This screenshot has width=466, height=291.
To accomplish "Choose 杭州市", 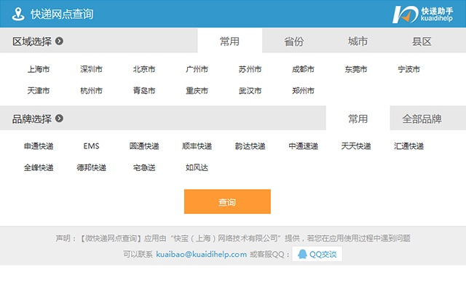I will pyautogui.click(x=91, y=90).
